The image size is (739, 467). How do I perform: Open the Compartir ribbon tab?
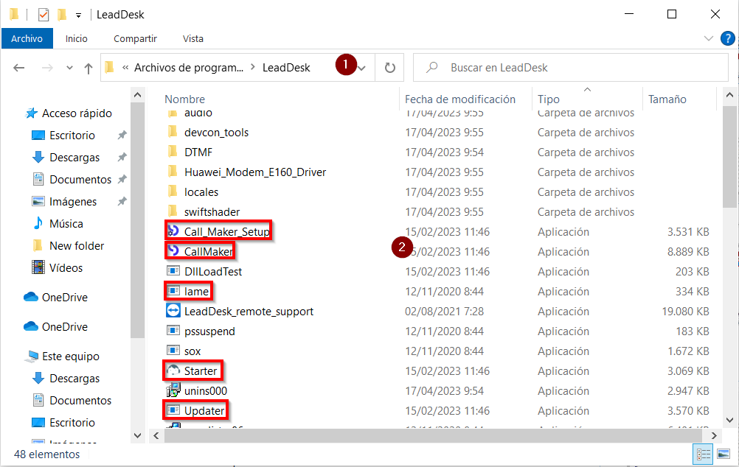[135, 38]
